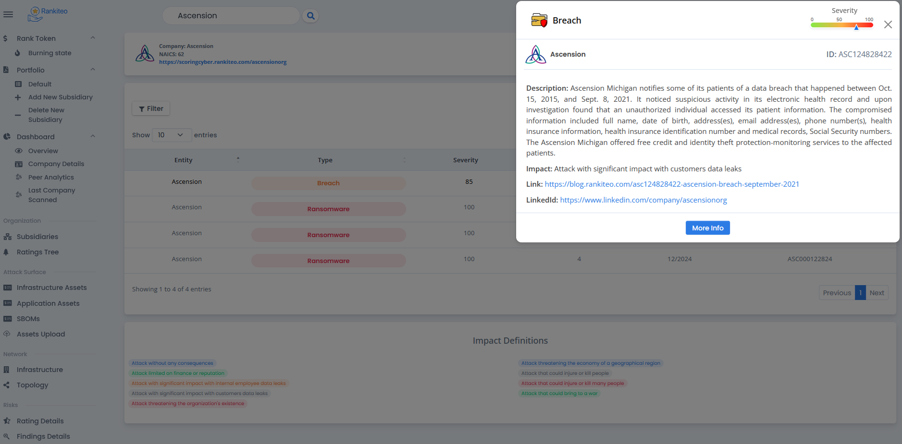Open the rankiteo blog breach link
The image size is (902, 444).
671,184
